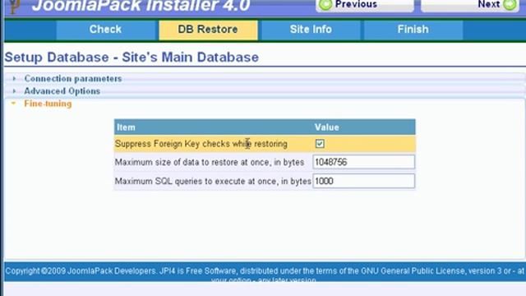
Task: Click the JoomlaPack Installer 4.0 title
Action: 141,7
